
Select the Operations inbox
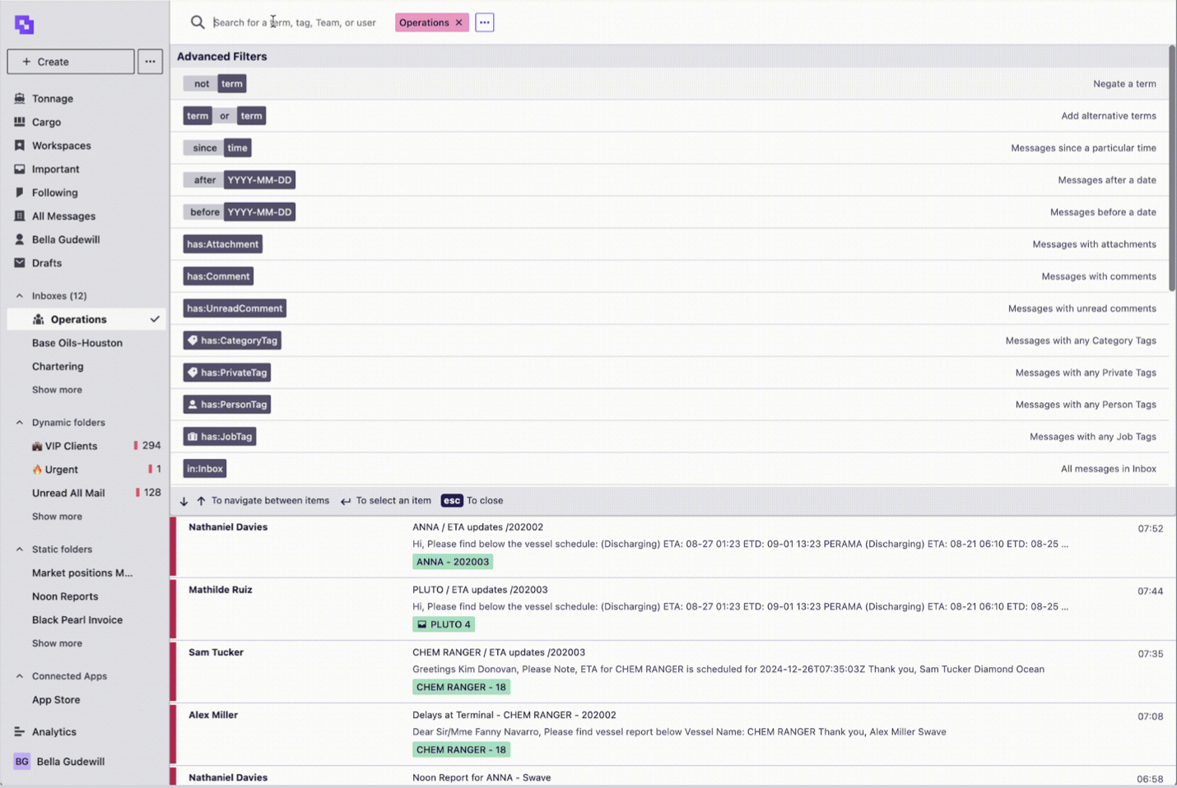(86, 319)
